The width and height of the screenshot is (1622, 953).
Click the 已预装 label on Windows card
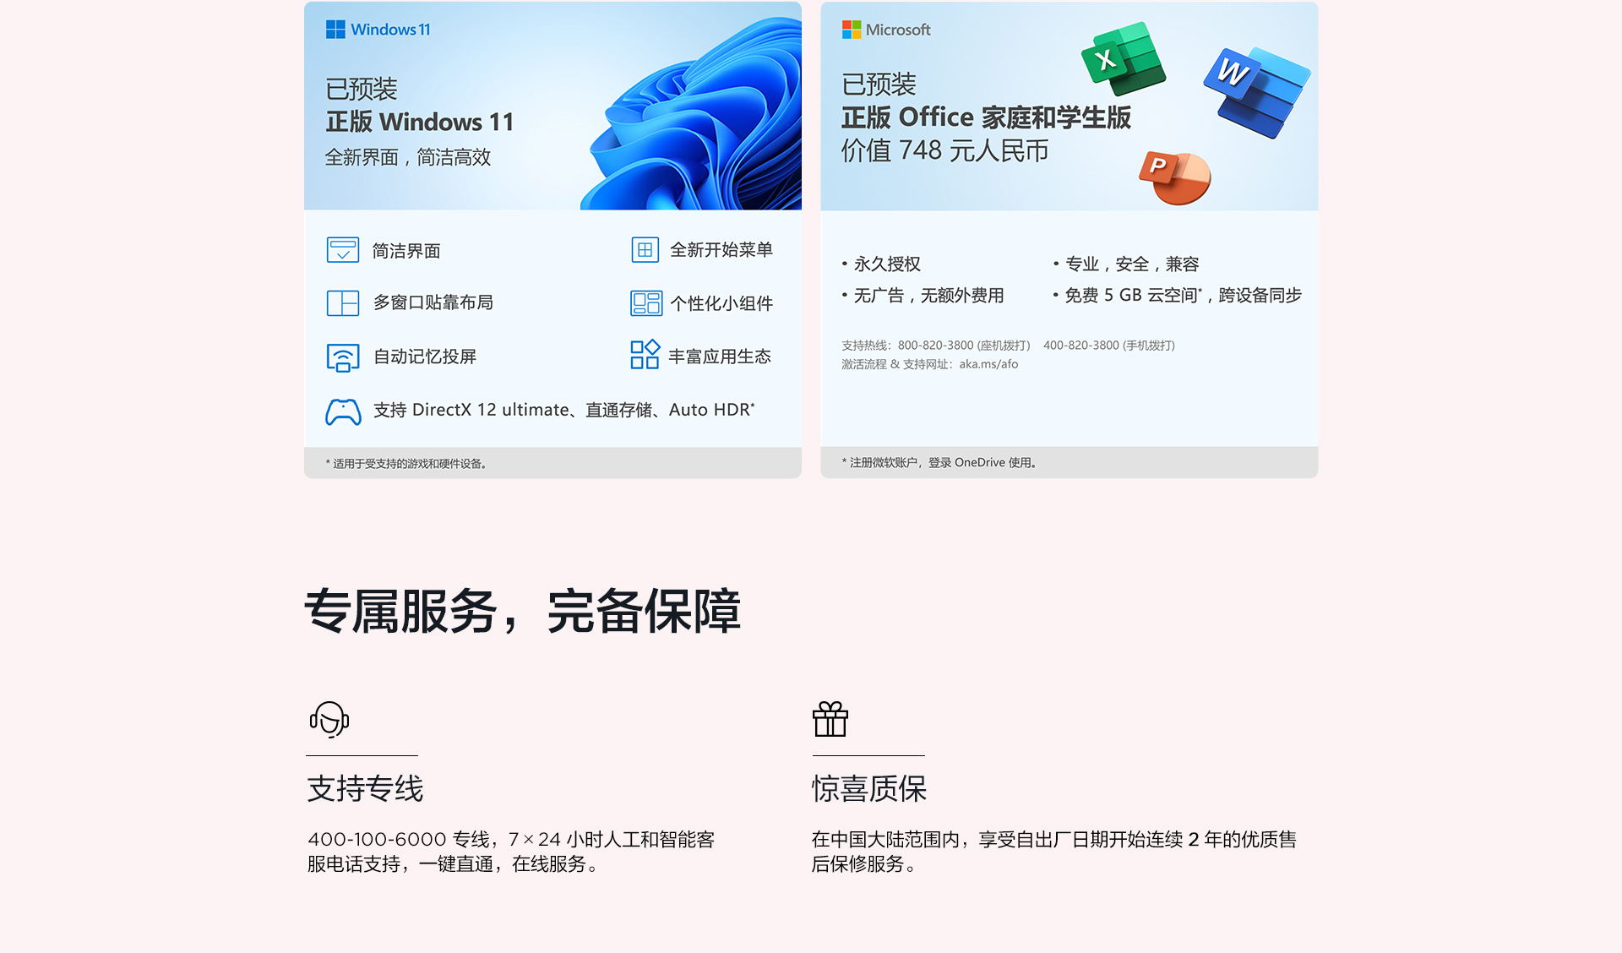pos(362,89)
